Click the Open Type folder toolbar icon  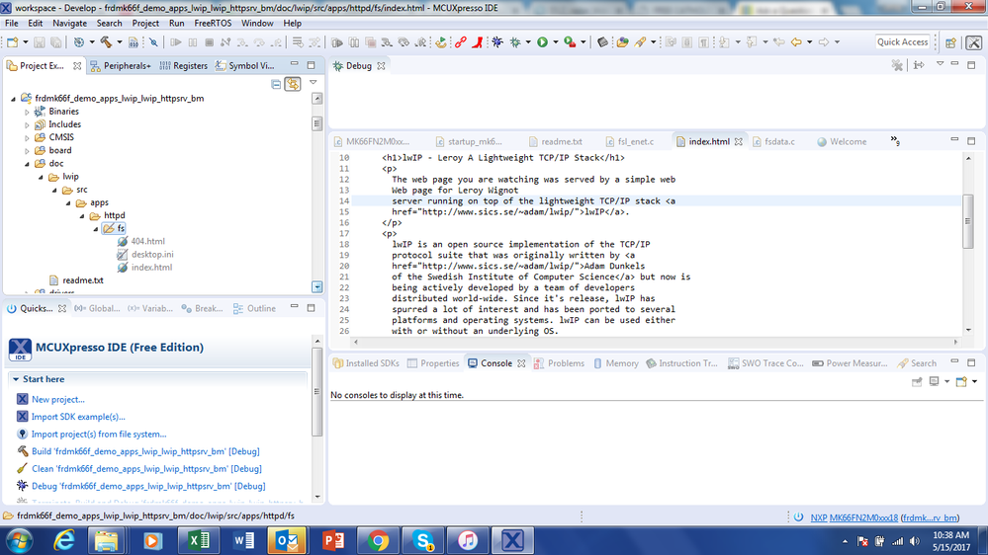click(622, 42)
